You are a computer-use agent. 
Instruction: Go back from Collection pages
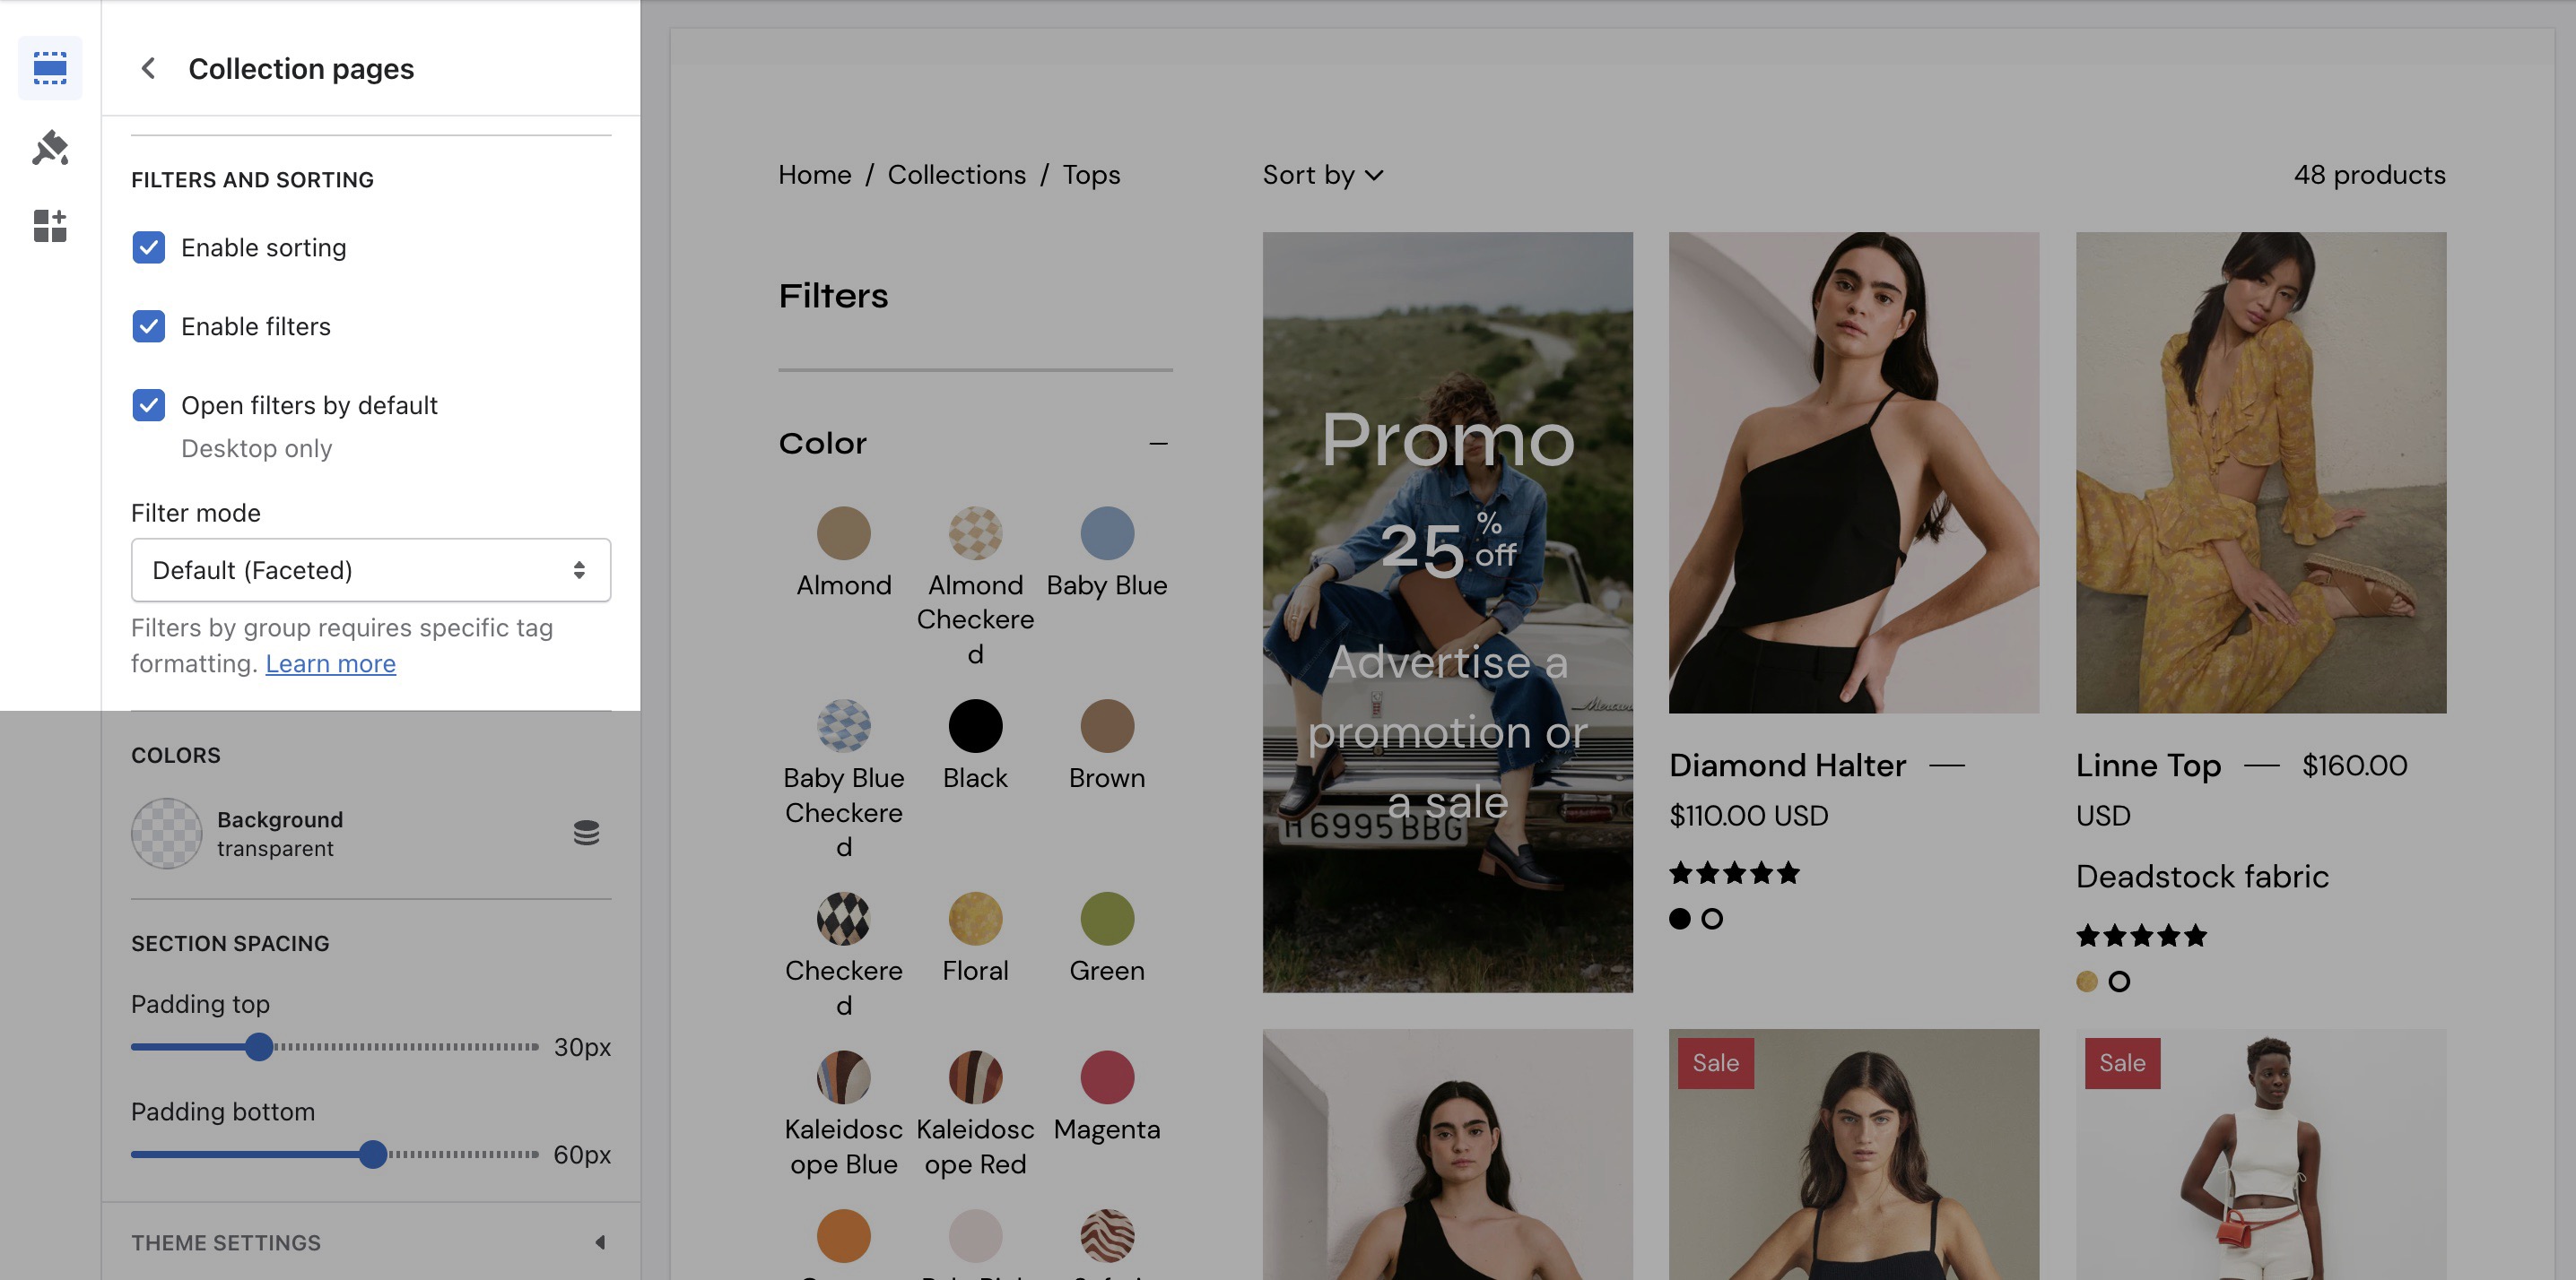pyautogui.click(x=148, y=68)
